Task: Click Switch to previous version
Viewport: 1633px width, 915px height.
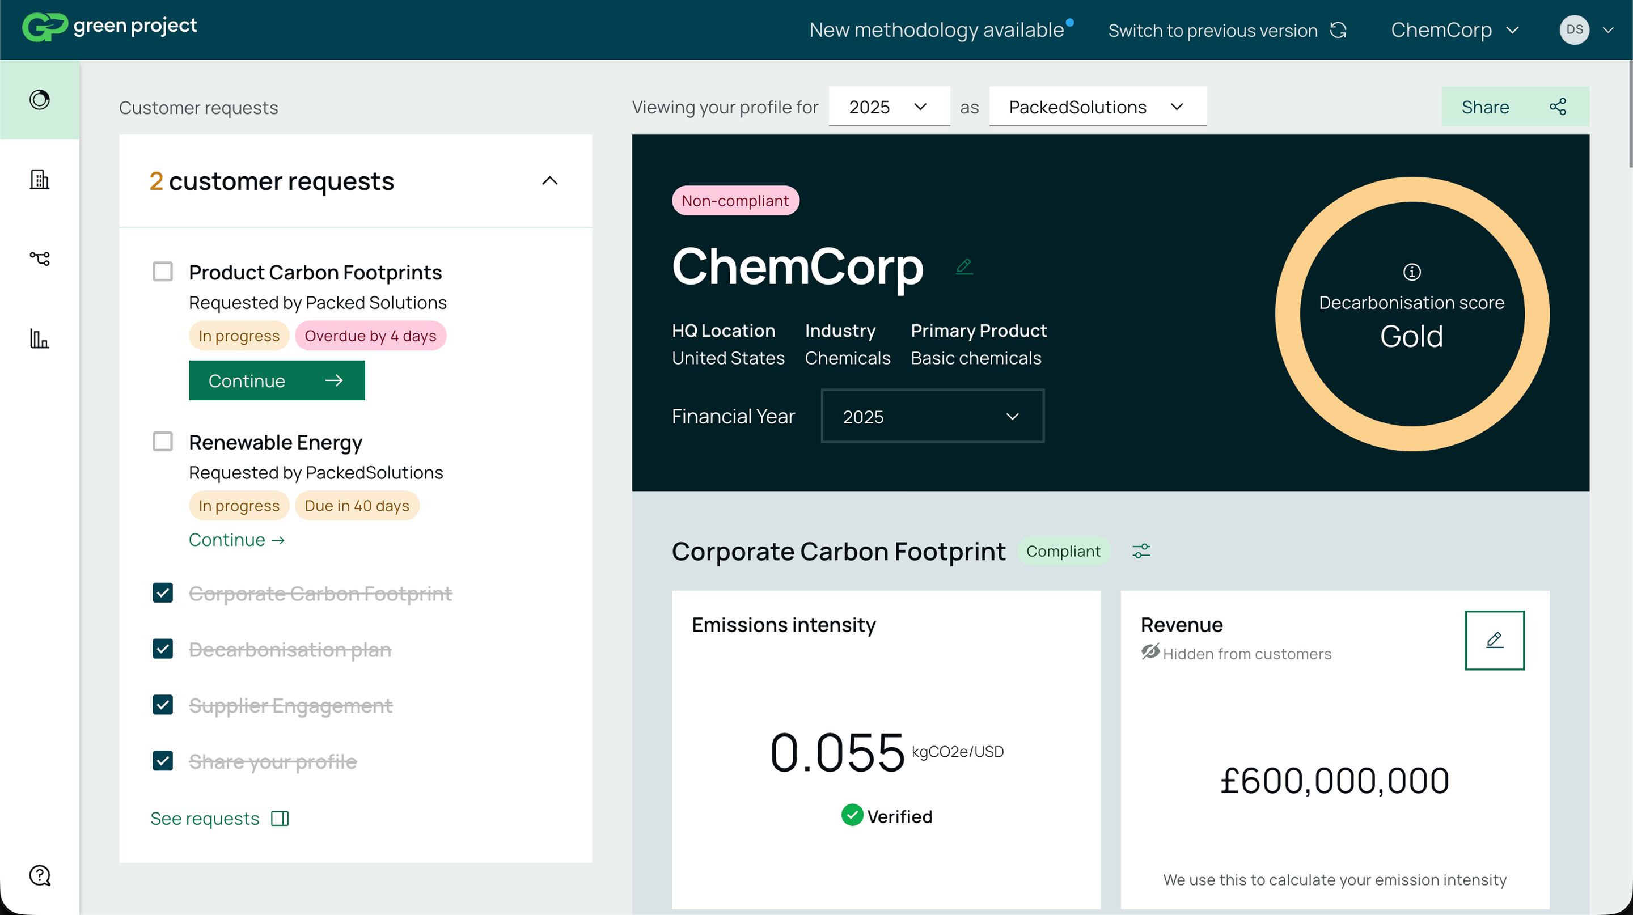Action: [x=1213, y=31]
